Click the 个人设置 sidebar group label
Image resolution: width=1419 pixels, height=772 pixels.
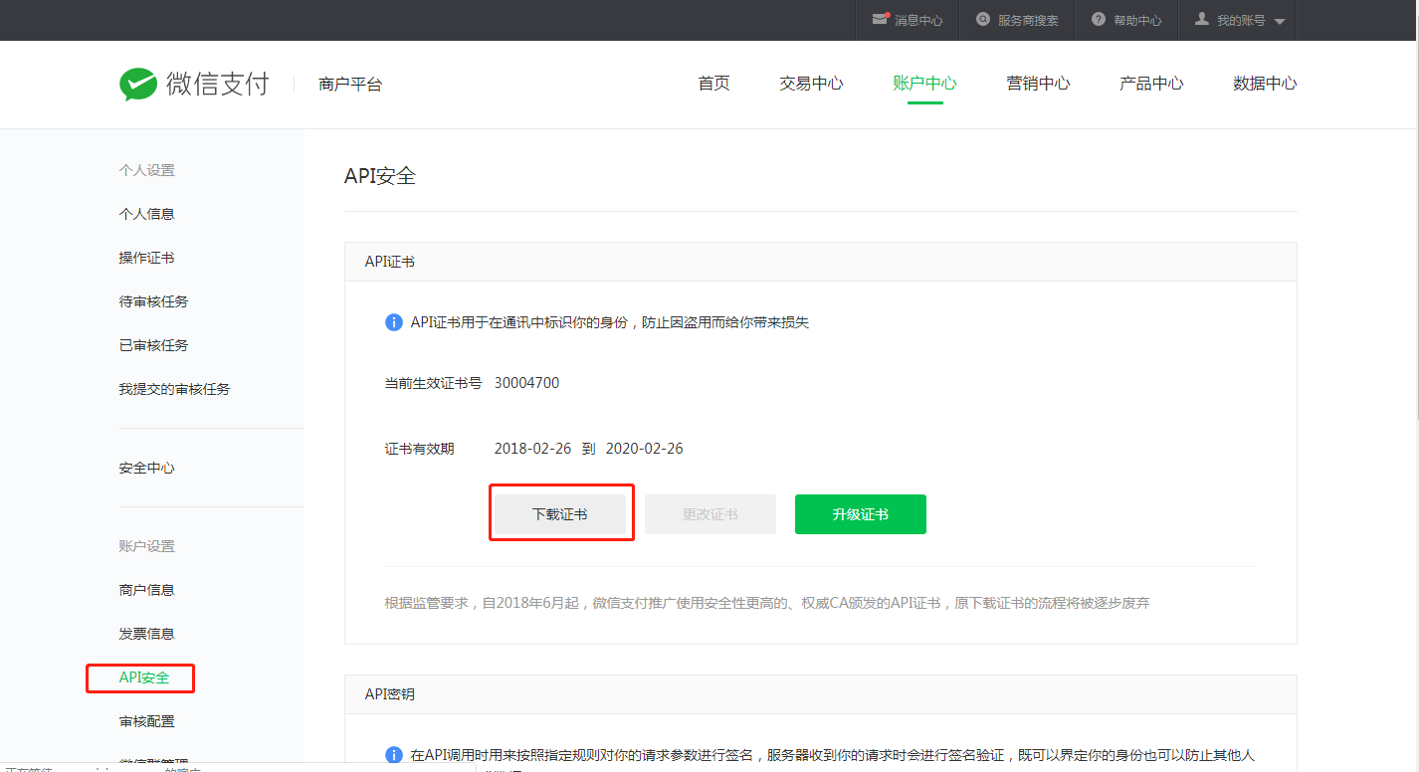click(x=146, y=170)
